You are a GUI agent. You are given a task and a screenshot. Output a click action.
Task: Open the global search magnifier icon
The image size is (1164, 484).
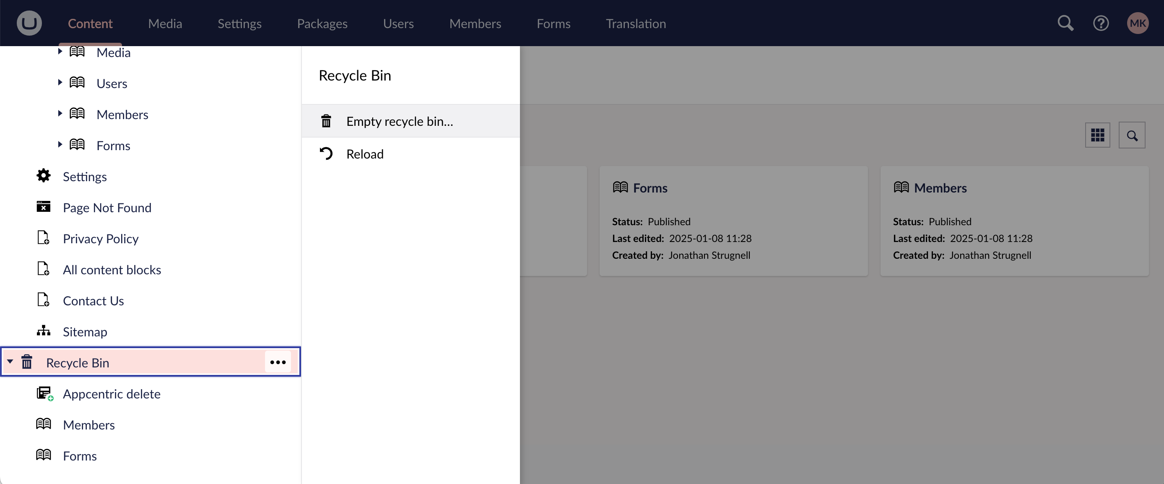coord(1065,23)
